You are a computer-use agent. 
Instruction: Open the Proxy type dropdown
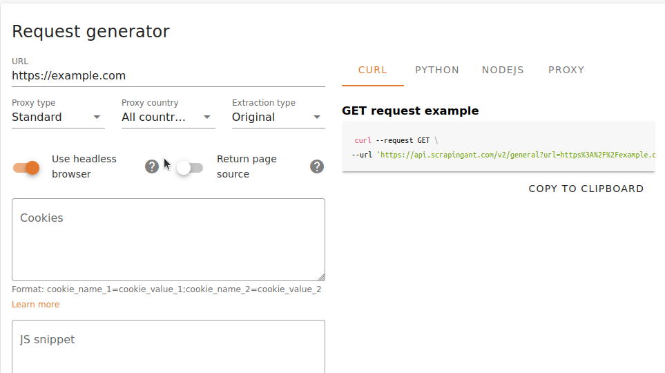[58, 117]
